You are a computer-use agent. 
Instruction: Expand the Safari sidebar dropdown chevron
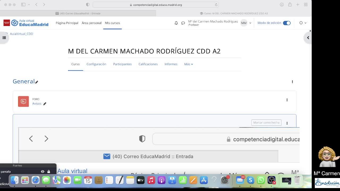point(29,5)
